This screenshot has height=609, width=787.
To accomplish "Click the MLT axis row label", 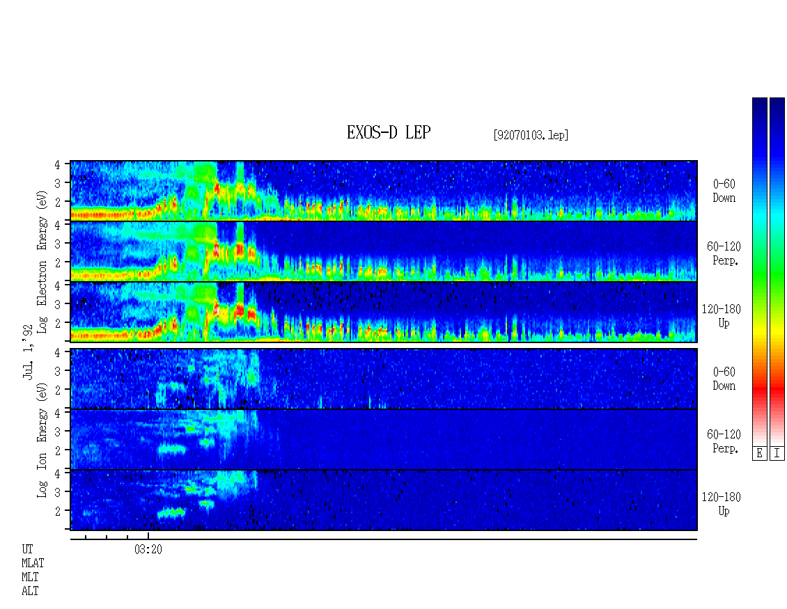I will point(30,578).
